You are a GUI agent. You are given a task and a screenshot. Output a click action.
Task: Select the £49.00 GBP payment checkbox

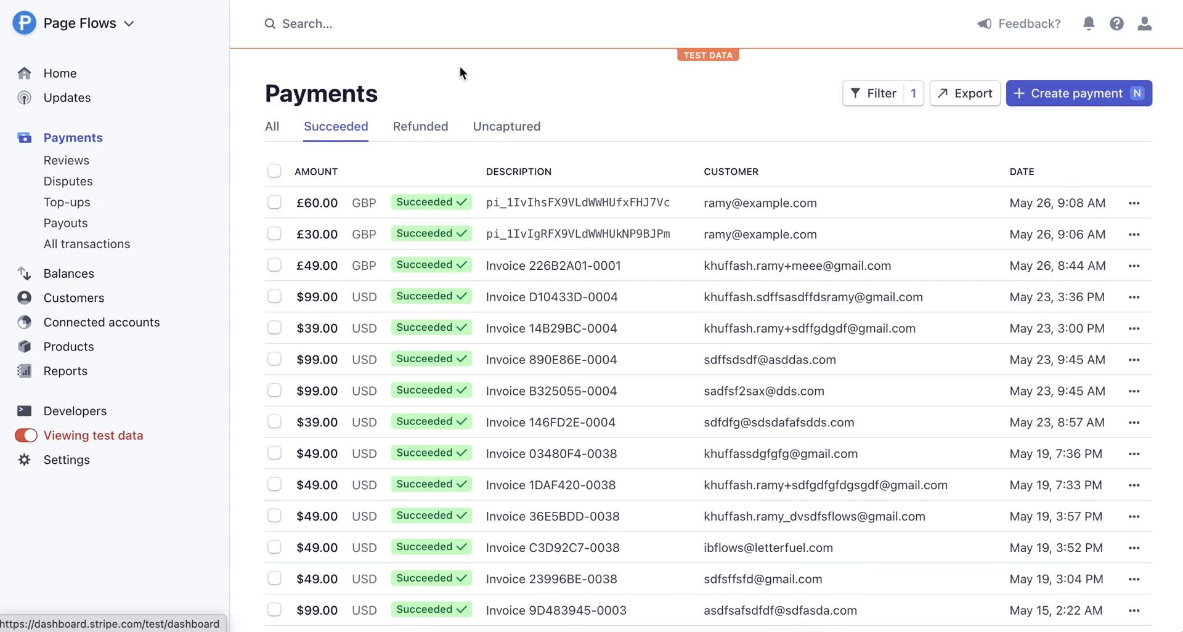[274, 265]
